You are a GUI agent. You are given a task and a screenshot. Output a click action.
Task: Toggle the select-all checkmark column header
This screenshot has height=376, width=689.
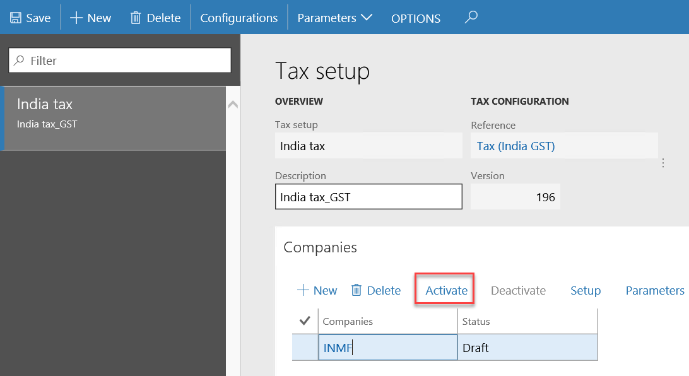305,321
